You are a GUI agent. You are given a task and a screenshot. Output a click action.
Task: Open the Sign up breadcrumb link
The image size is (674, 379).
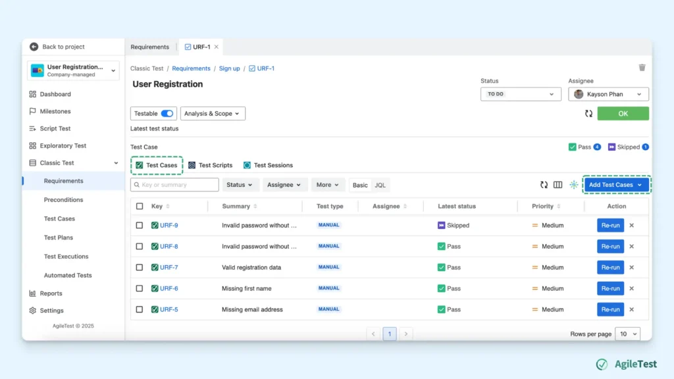pyautogui.click(x=230, y=68)
